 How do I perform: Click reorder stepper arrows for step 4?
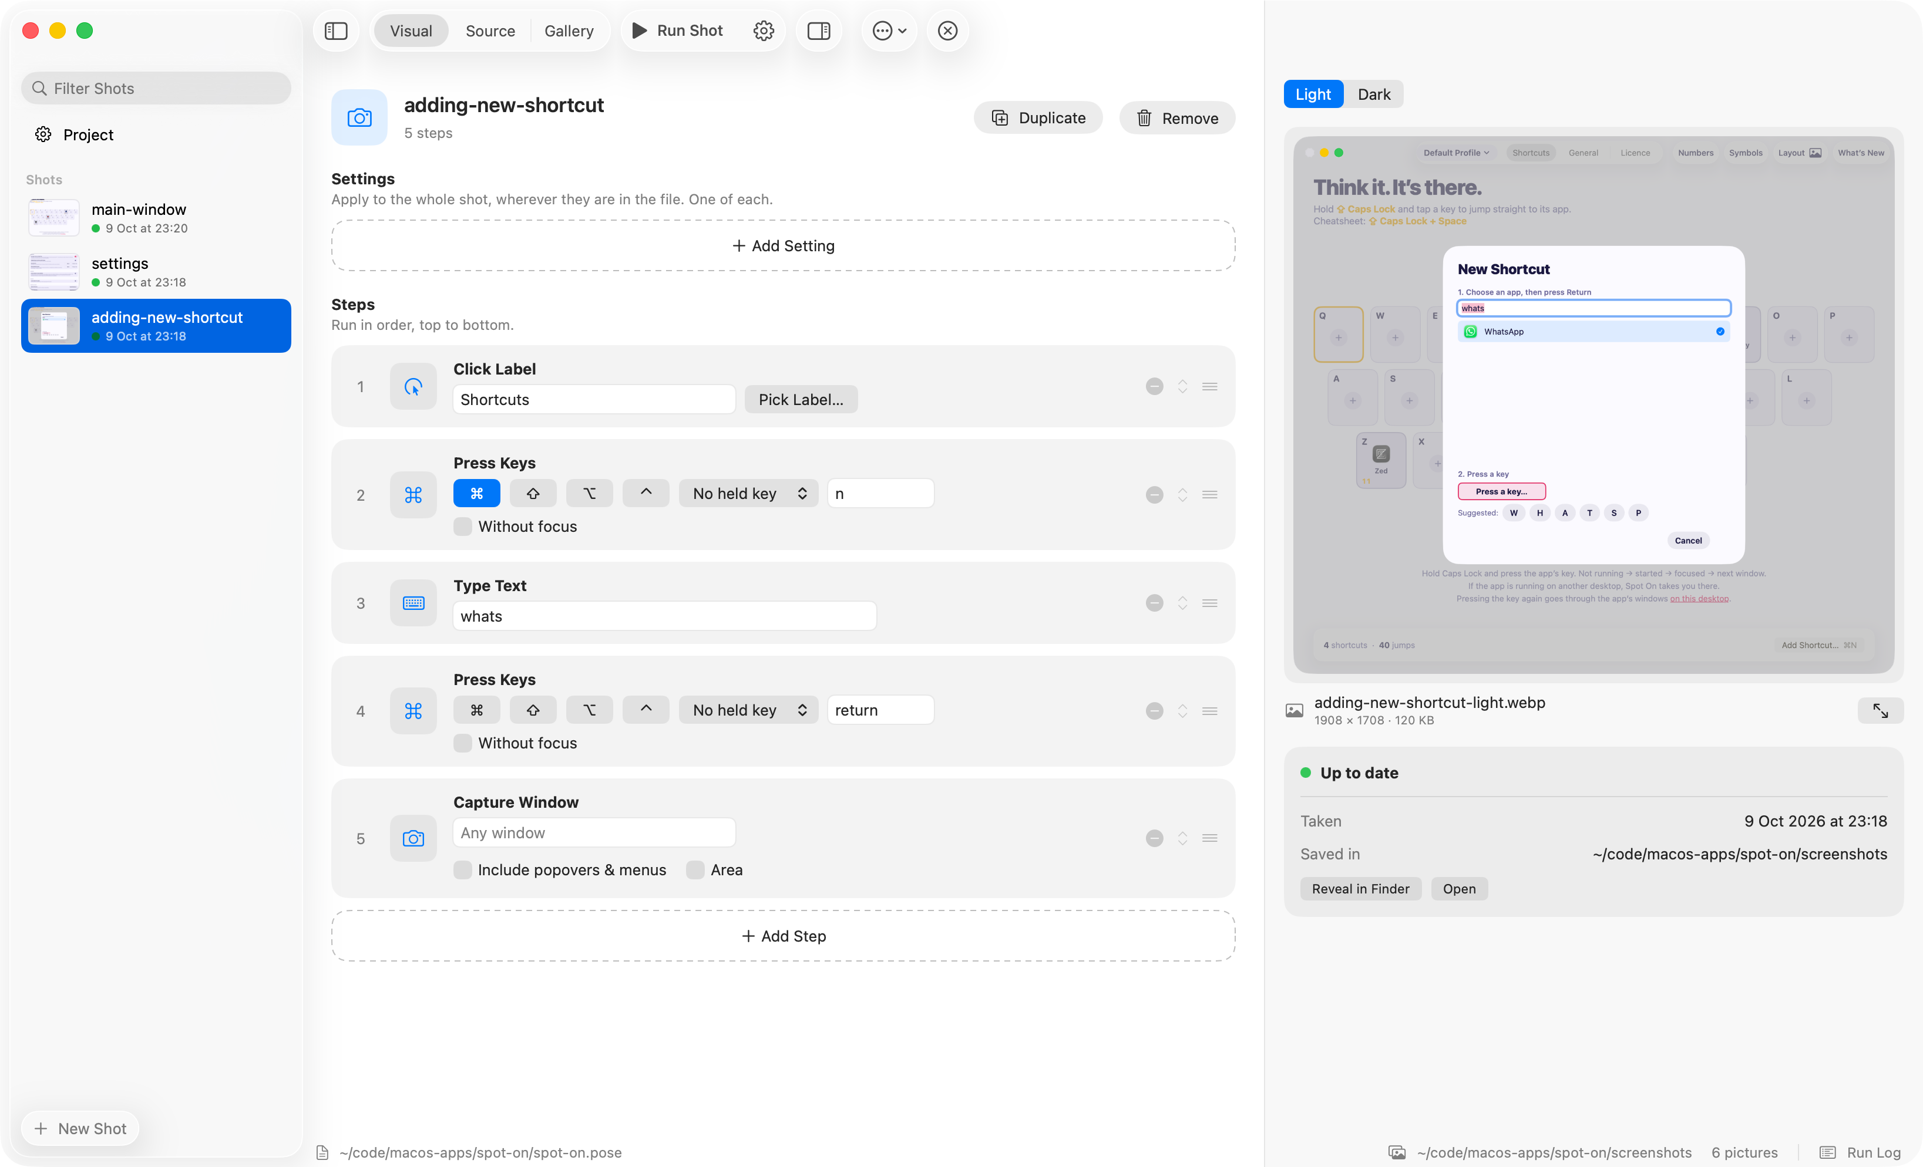pos(1182,711)
